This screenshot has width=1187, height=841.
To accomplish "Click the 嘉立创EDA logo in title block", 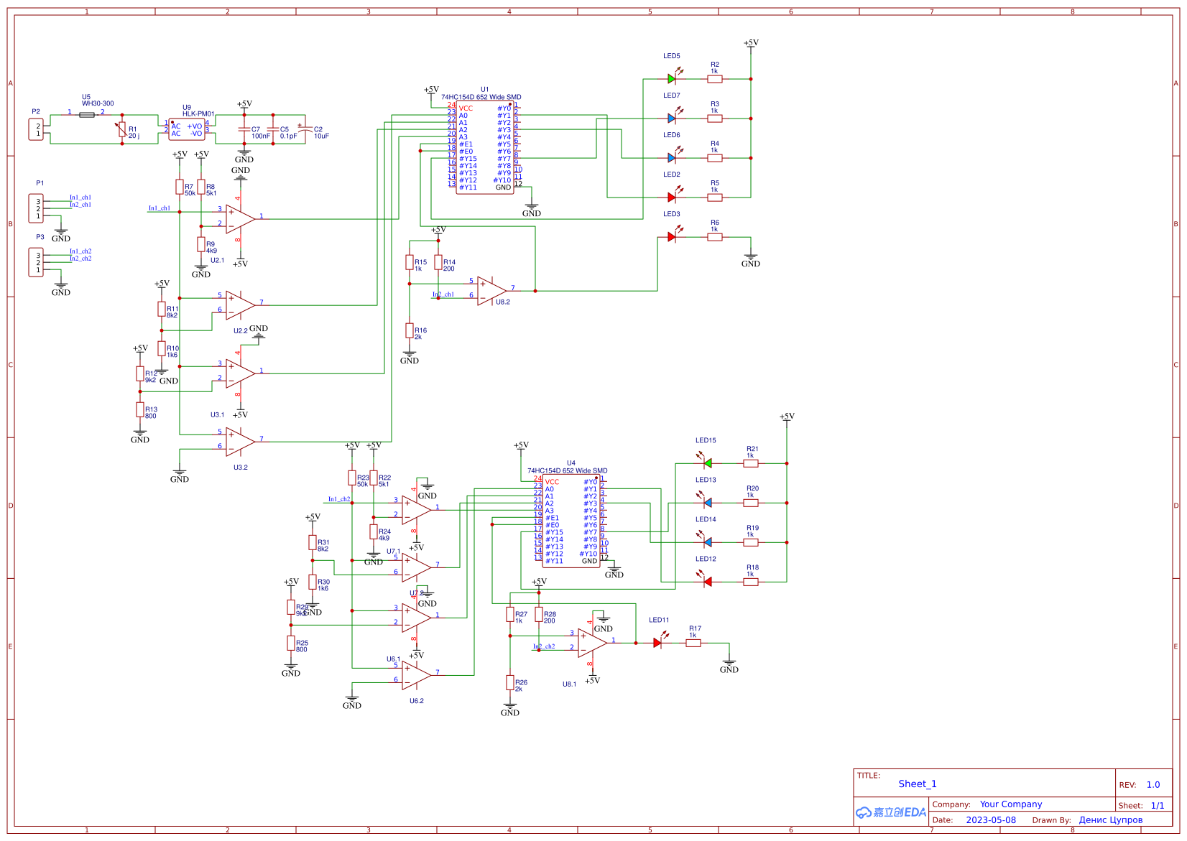I will [890, 812].
